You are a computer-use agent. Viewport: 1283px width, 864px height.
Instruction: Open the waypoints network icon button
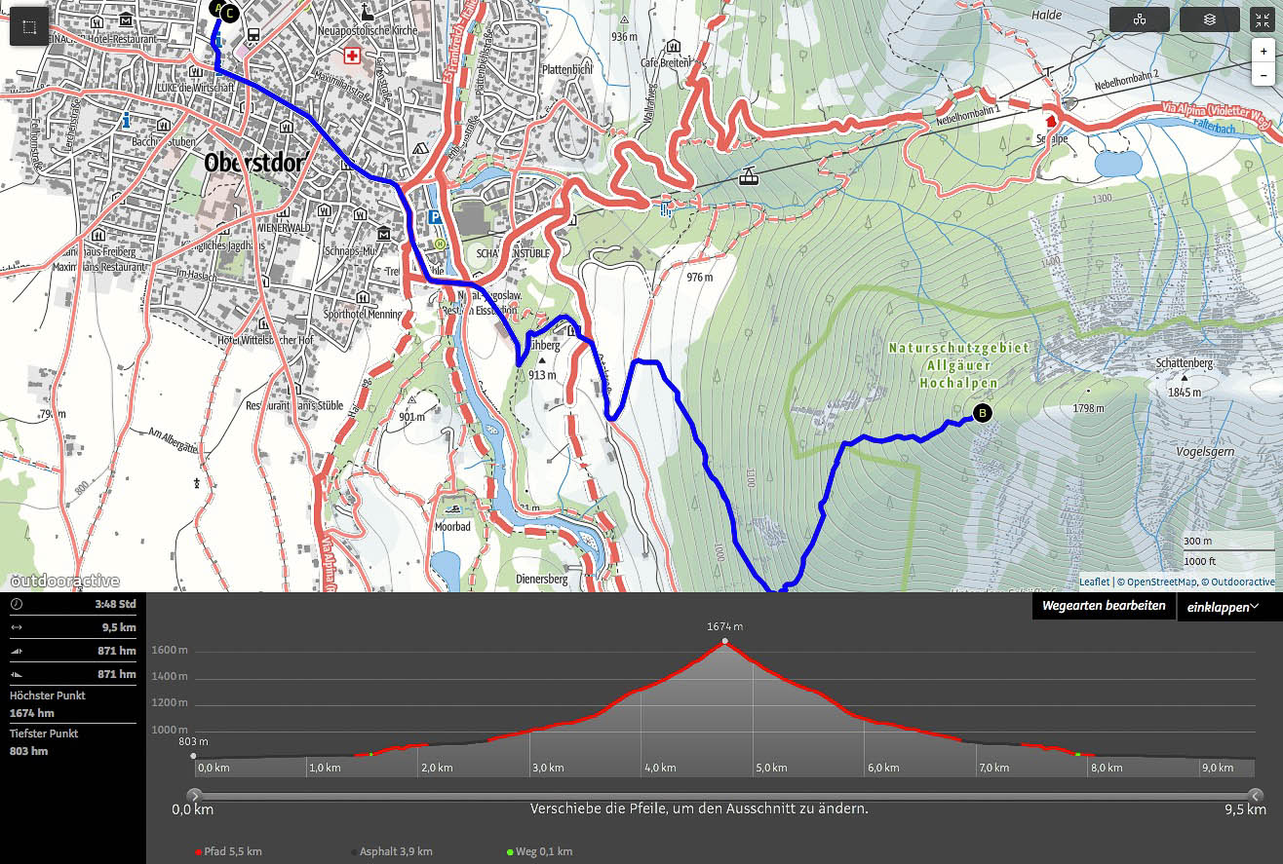[x=1139, y=19]
